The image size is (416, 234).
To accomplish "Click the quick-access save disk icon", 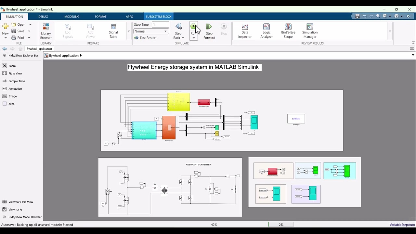I will pyautogui.click(x=357, y=16).
